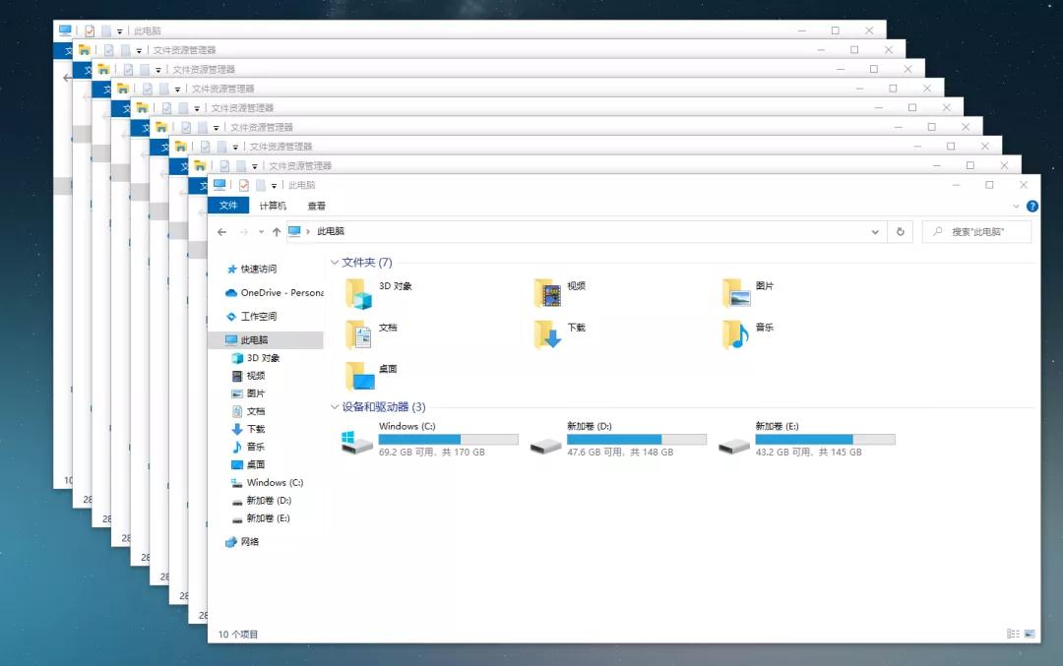Open the address bar history dropdown
Image resolution: width=1063 pixels, height=666 pixels.
pos(875,232)
